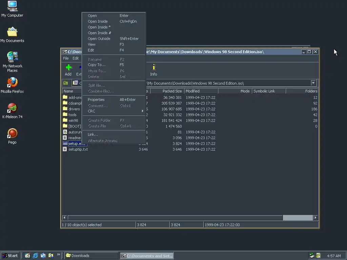Click the autorun file icon
Image resolution: width=347 pixels, height=260 pixels.
point(65,132)
